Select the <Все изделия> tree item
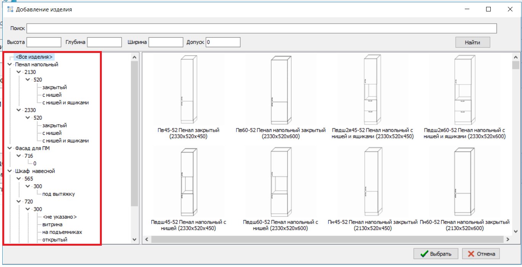Viewport: 522px width, 267px height. 34,57
